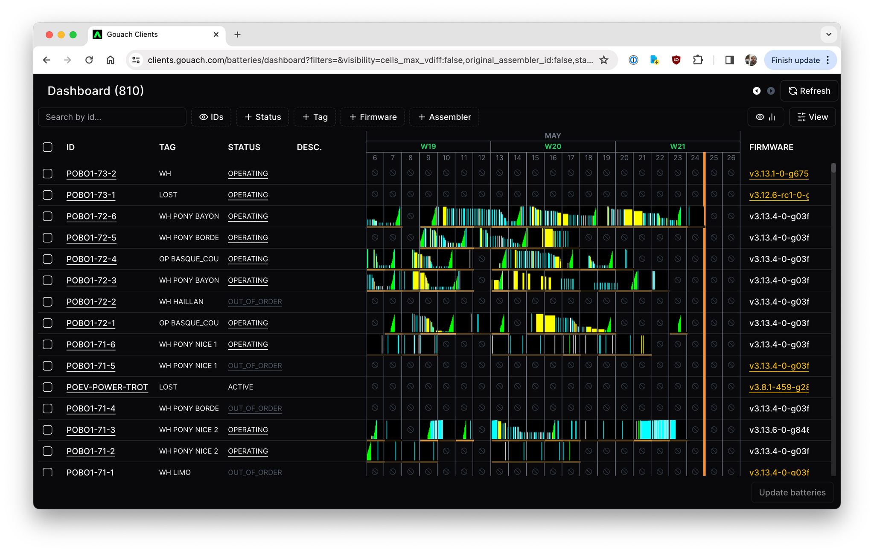Select week W21 in timeline header
This screenshot has width=874, height=553.
click(677, 146)
